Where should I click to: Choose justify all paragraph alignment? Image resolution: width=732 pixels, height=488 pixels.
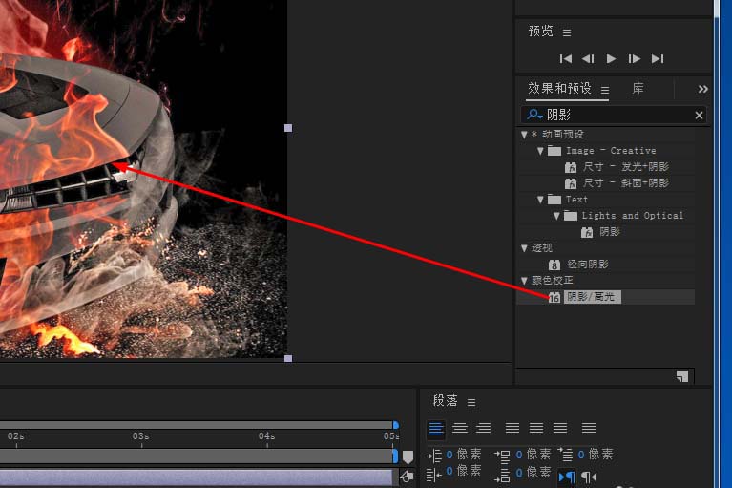pyautogui.click(x=589, y=430)
